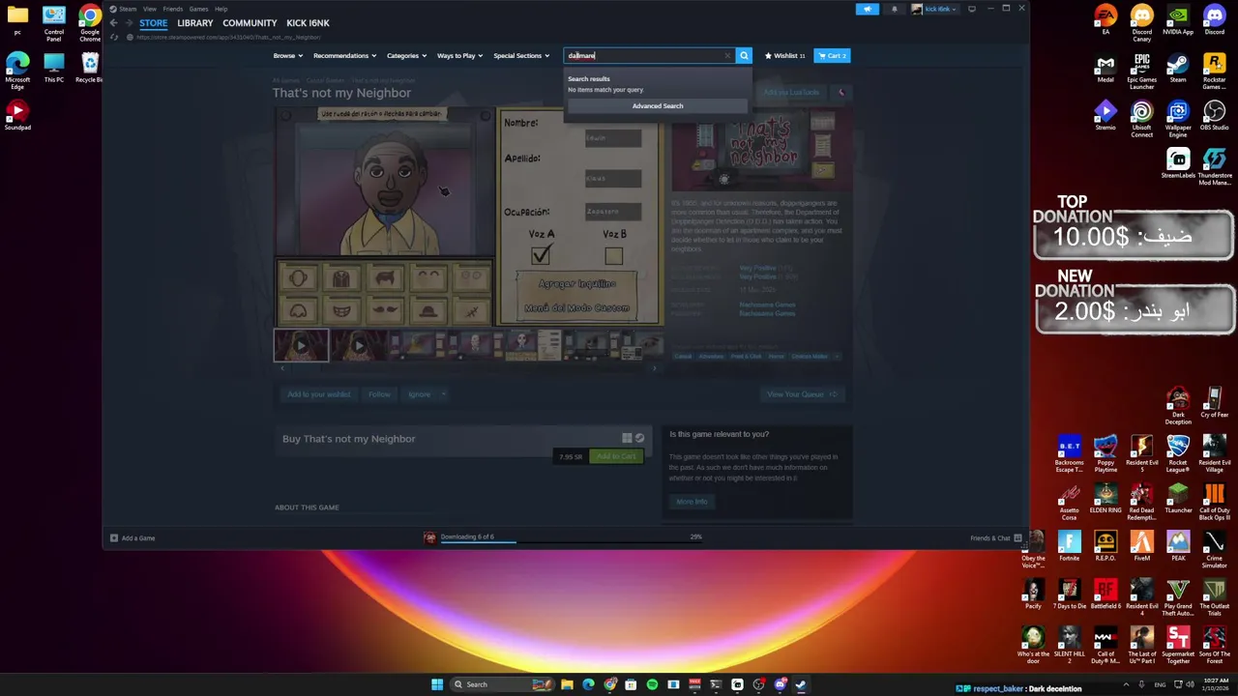Reload the store page
The image size is (1238, 696).
[115, 38]
